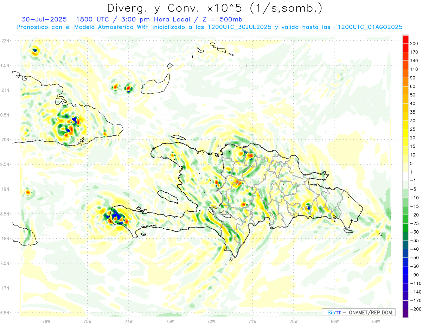This screenshot has height=326, width=422.
Task: Select the '1200UTC_30JUL2025' initialization time text
Action: click(239, 27)
